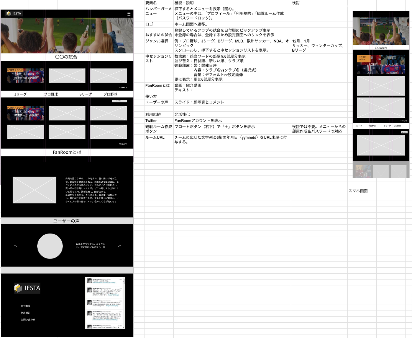Image resolution: width=412 pixels, height=338 pixels.
Task: Open the 利用規約 footer link
Action: 26,313
